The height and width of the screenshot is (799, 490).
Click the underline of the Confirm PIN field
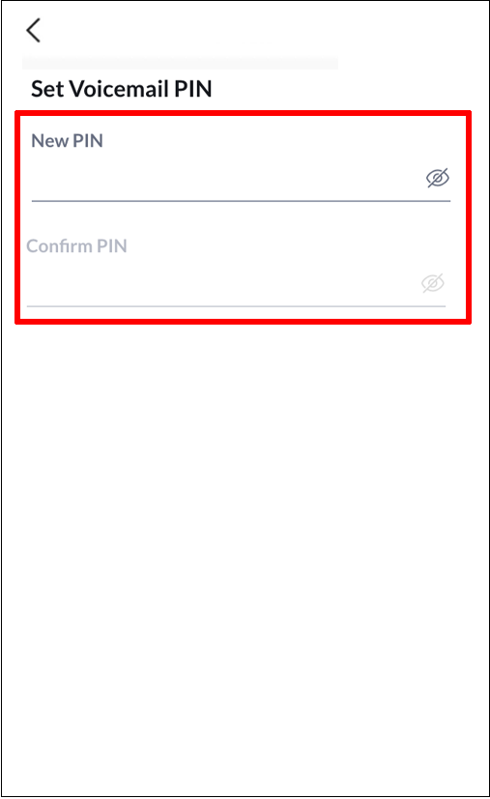click(x=236, y=306)
